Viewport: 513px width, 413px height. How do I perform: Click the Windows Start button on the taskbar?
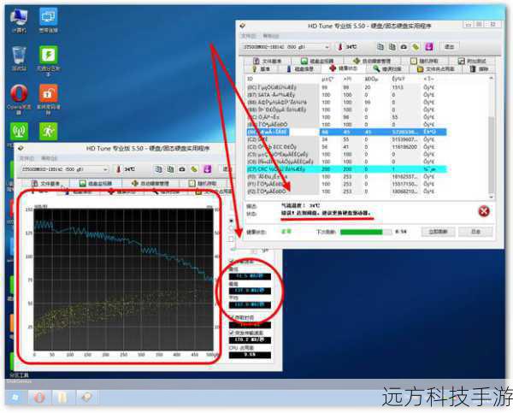(15, 398)
